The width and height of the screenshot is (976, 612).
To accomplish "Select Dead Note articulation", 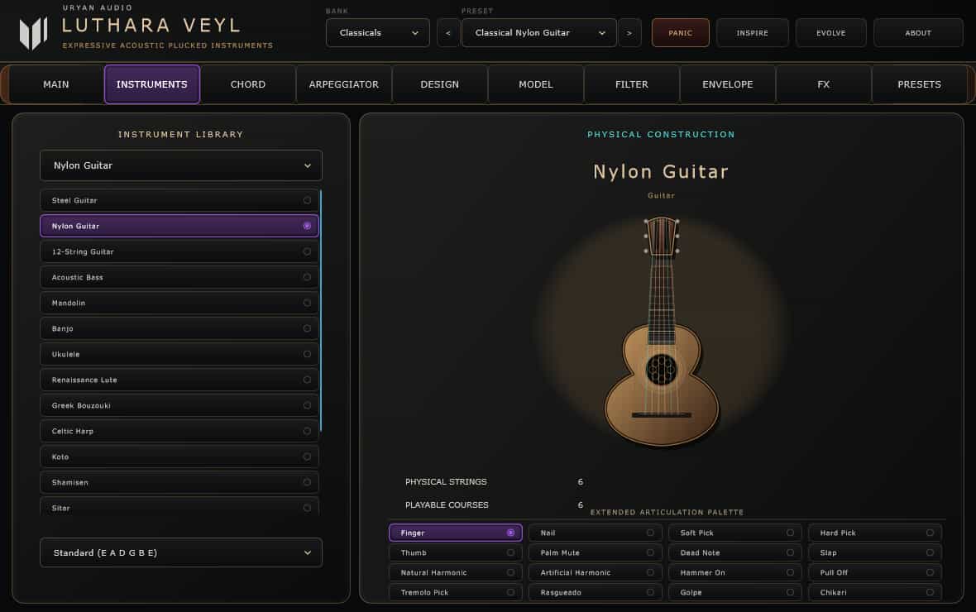I will click(x=735, y=552).
